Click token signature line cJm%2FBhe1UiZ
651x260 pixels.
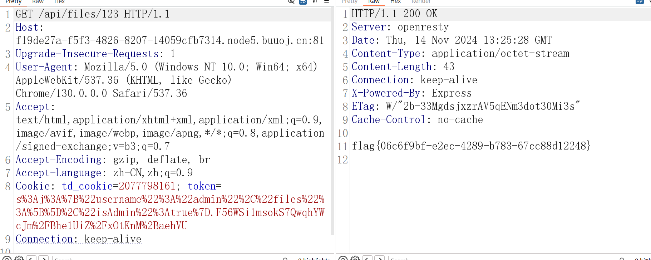101,226
